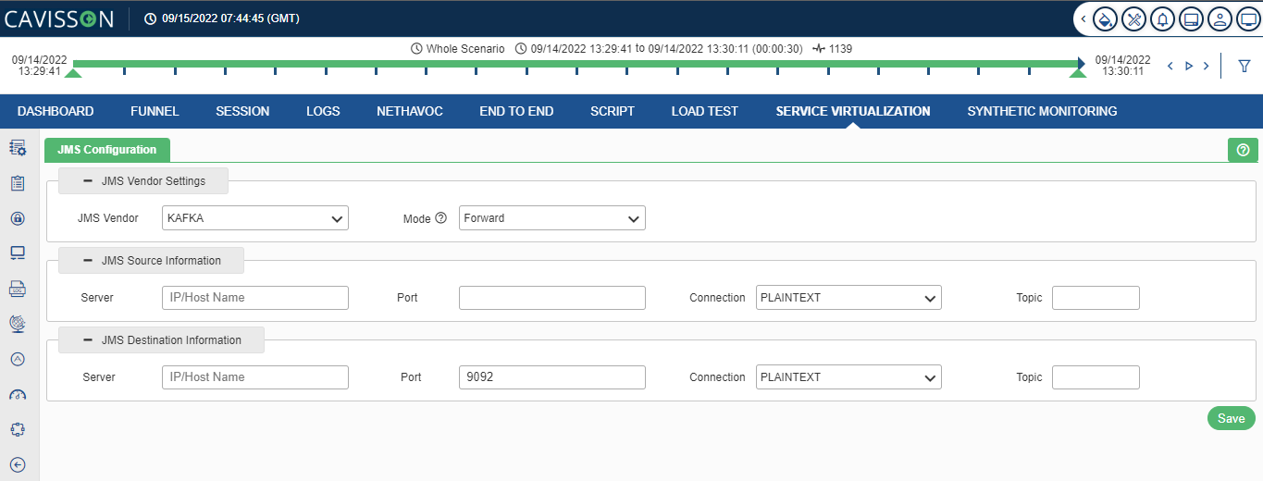
Task: Go to the FUNNEL menu
Action: coord(155,111)
